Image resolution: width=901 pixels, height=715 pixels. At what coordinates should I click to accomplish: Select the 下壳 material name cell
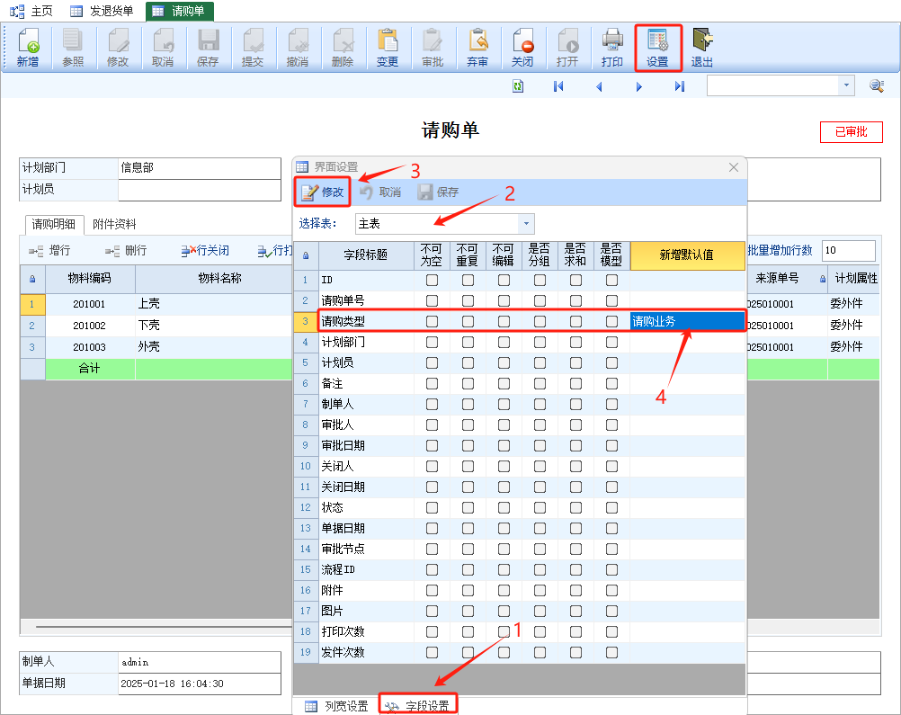tap(213, 326)
